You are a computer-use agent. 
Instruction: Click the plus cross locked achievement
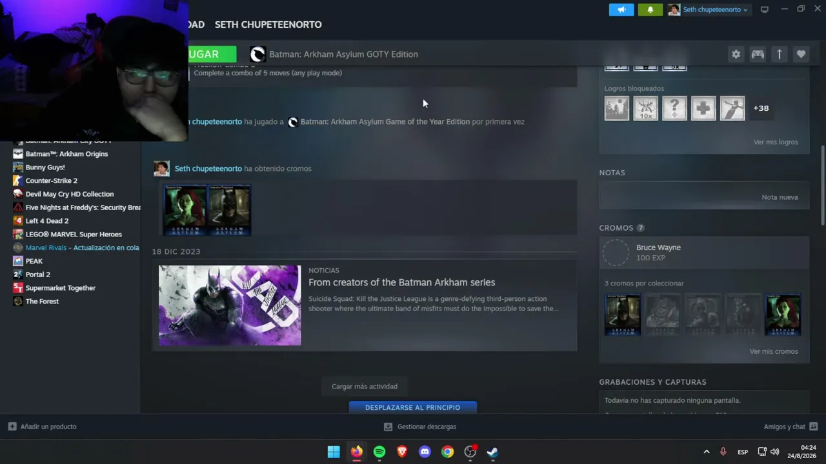(x=703, y=108)
